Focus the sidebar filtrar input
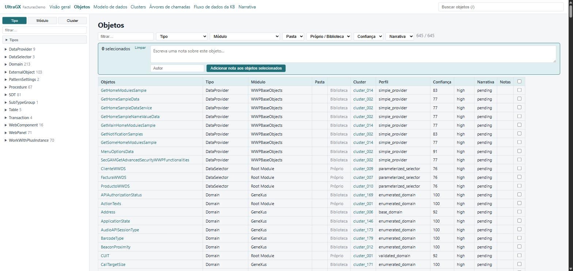Screen dimensions: 573x271 coord(45,30)
